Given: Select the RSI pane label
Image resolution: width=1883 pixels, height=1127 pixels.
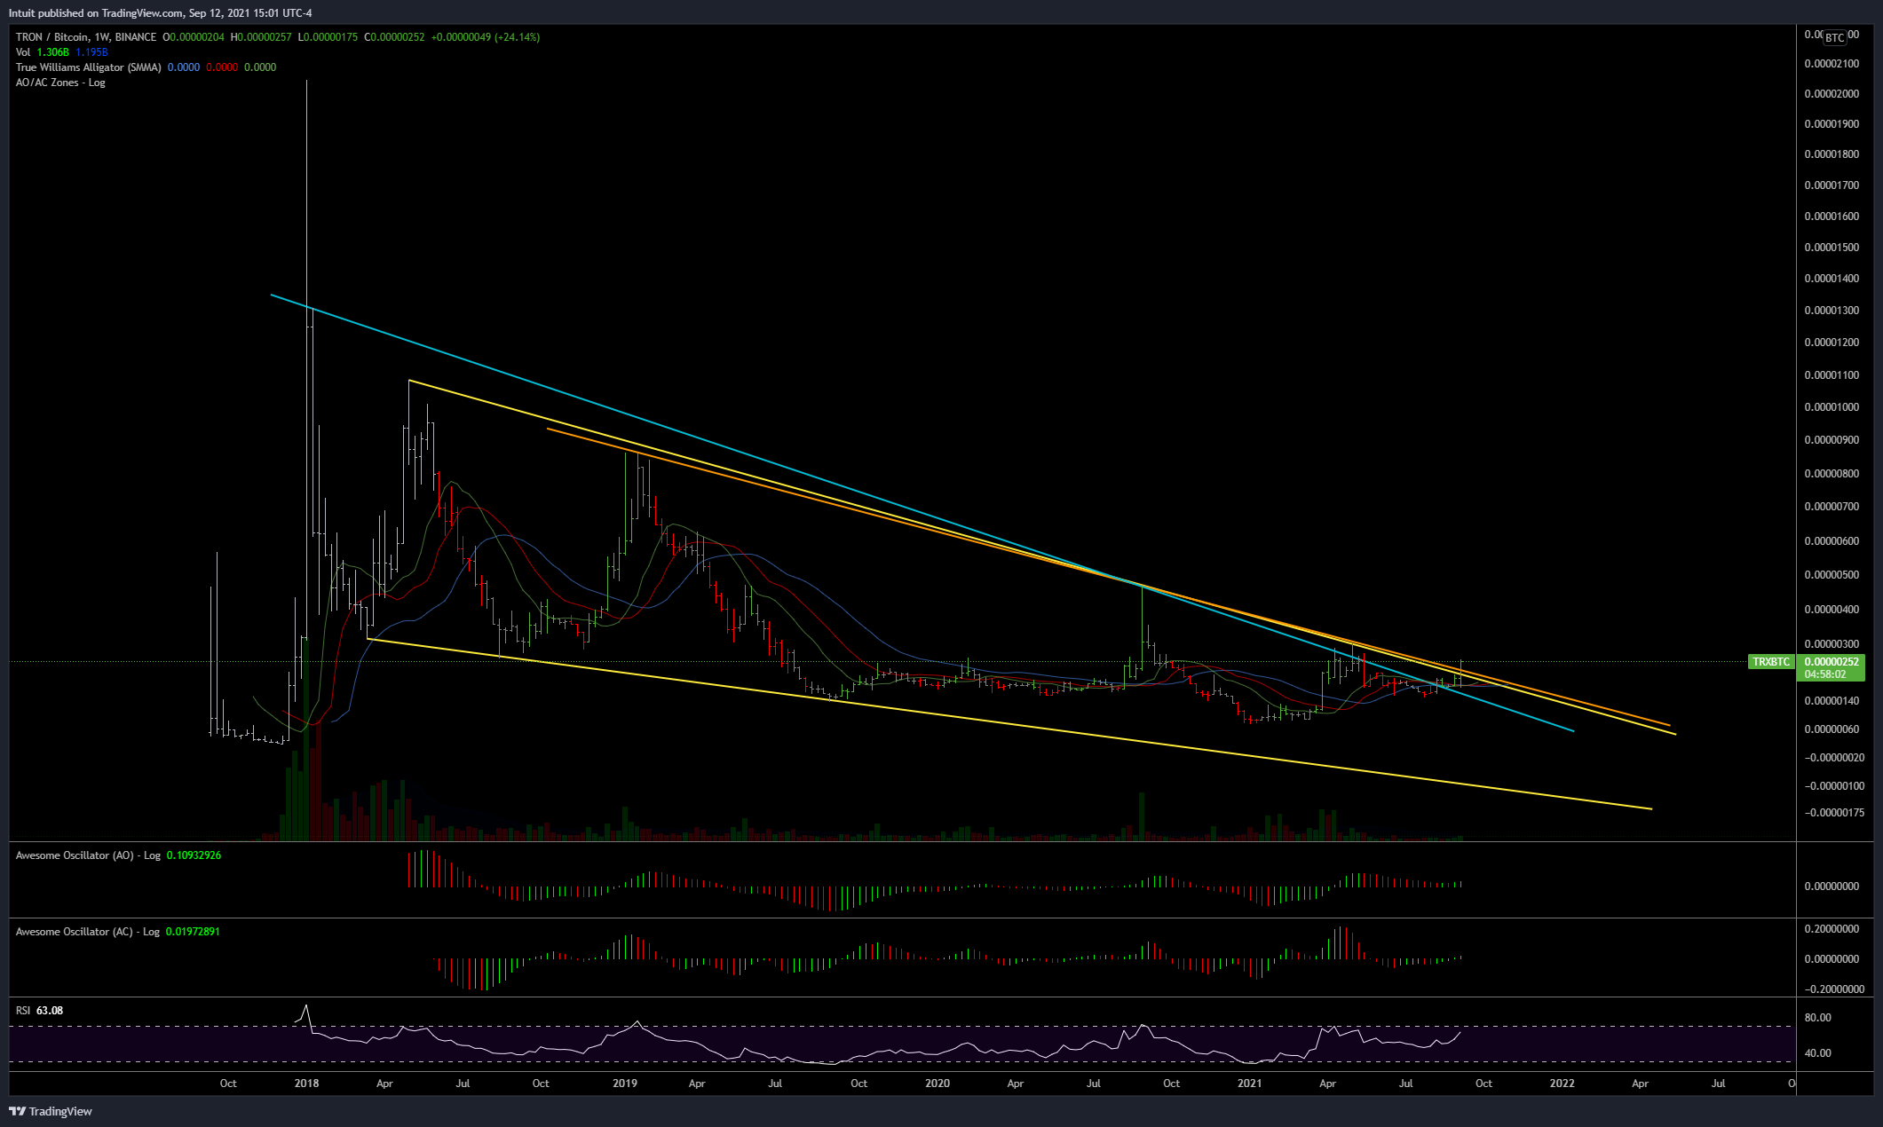Looking at the screenshot, I should point(23,1011).
